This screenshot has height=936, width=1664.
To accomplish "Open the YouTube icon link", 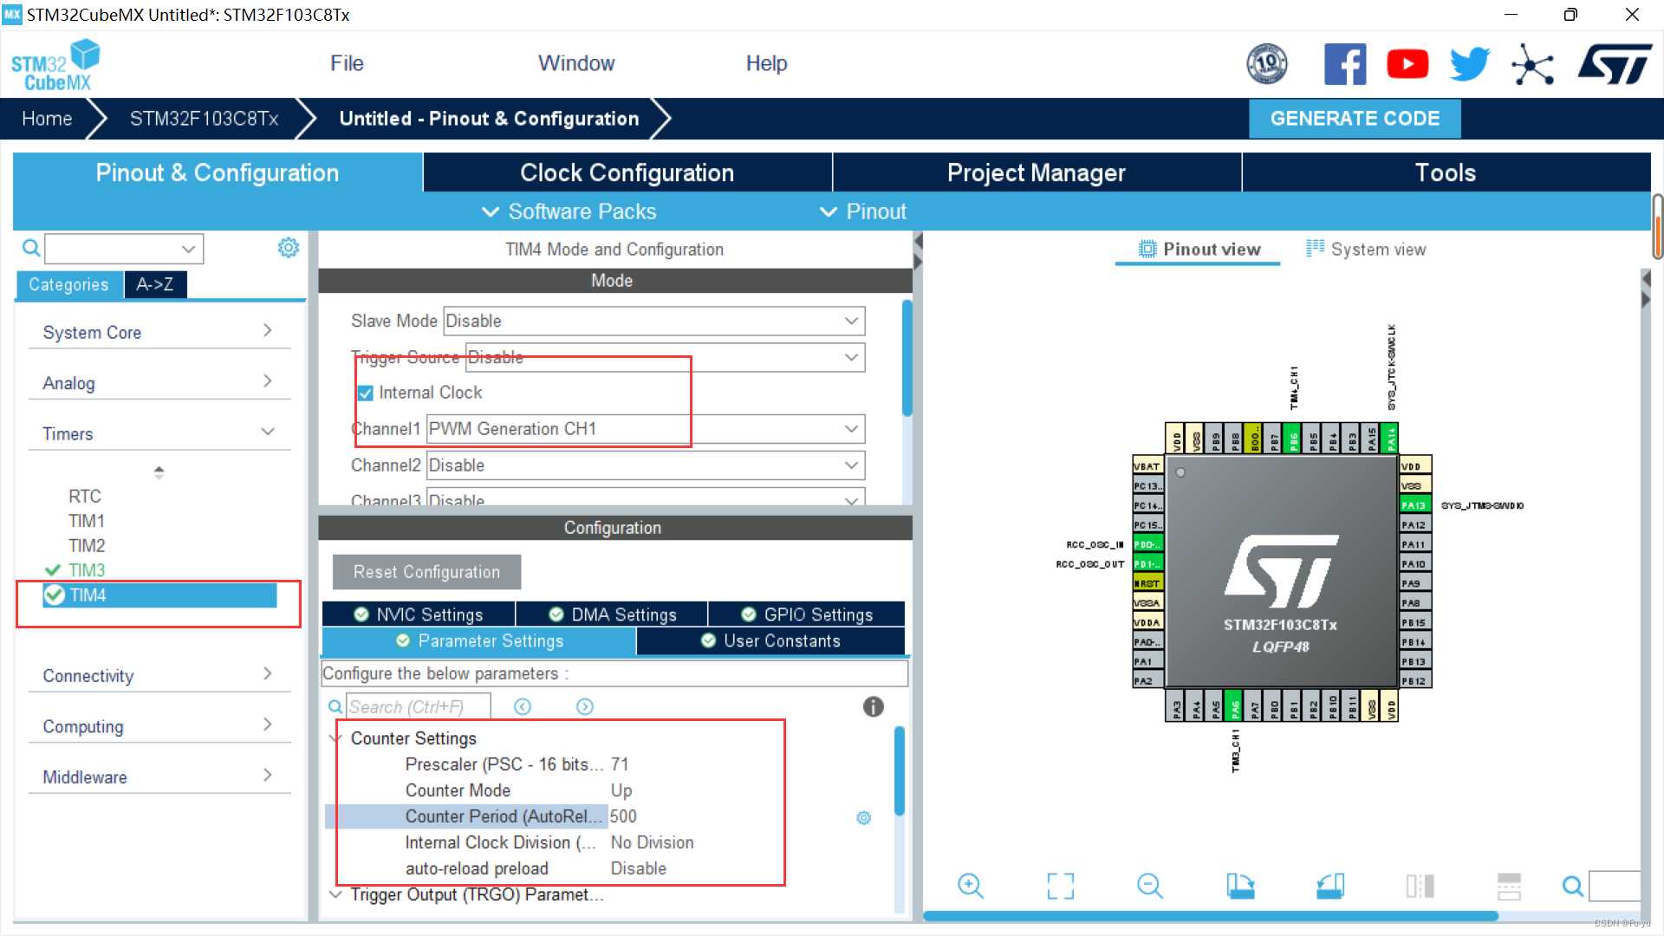I will tap(1407, 64).
